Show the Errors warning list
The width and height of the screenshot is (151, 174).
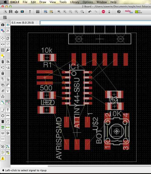[3, 158]
